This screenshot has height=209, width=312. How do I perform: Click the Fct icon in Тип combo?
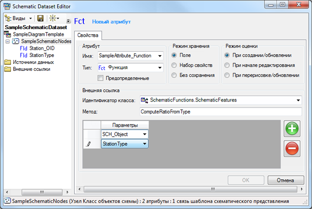102,68
